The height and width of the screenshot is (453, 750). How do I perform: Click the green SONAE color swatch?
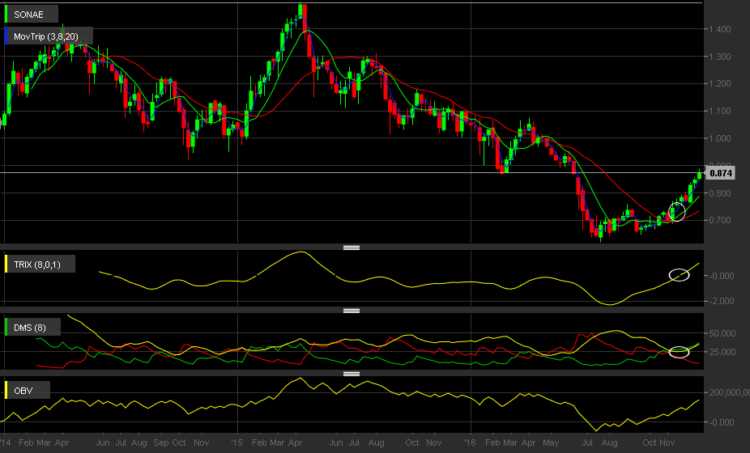6,15
